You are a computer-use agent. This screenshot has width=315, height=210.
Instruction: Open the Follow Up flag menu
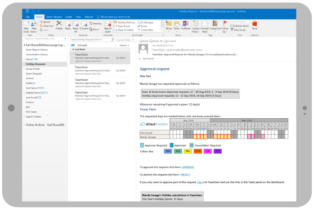pyautogui.click(x=225, y=27)
